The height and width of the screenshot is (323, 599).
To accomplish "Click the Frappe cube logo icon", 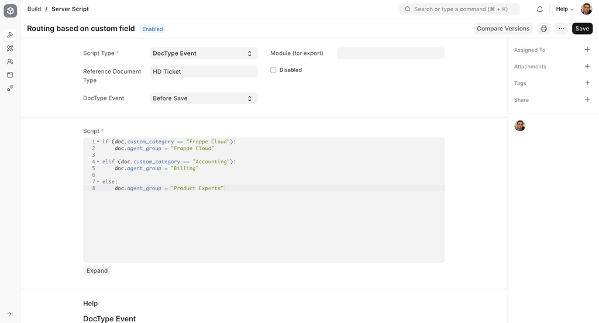I will 10,11.
